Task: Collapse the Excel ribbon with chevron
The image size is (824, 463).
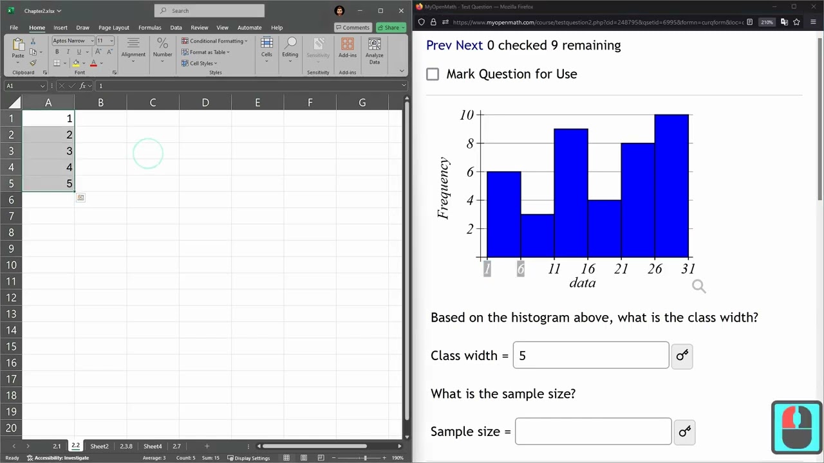Action: pyautogui.click(x=402, y=71)
